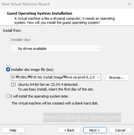The image size is (134, 135).
Task: Click the To use Easy Install message
Action: coord(56,89)
